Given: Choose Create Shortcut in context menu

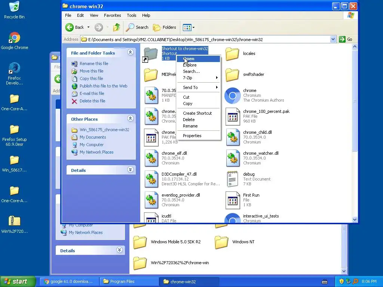Looking at the screenshot, I should coord(198,113).
